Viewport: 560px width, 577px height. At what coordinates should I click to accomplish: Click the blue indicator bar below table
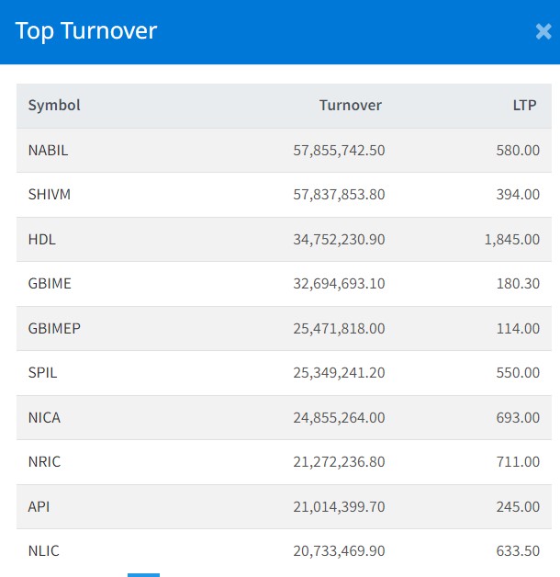point(143,574)
